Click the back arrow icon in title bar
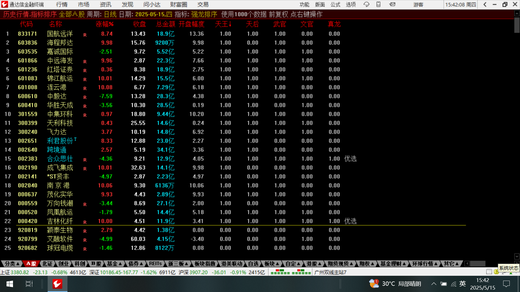This screenshot has height=292, width=520. pos(485,4)
